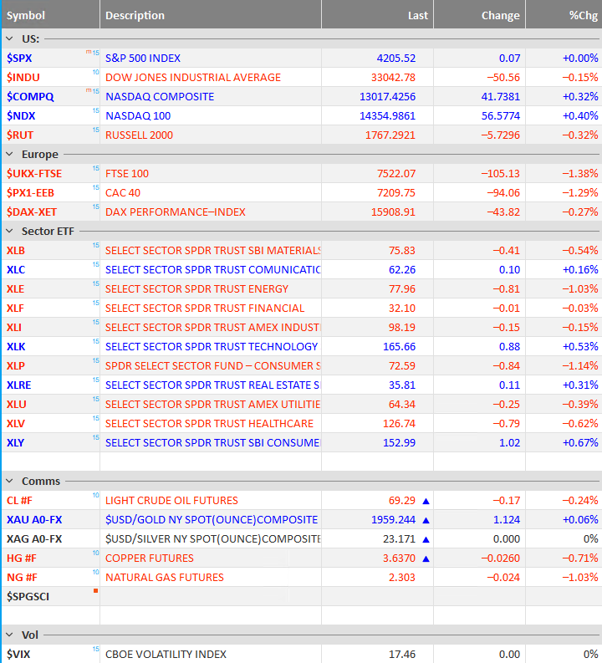The height and width of the screenshot is (663, 602).
Task: Click the up-tick arrow on XAU A0-FX row
Action: tap(426, 521)
